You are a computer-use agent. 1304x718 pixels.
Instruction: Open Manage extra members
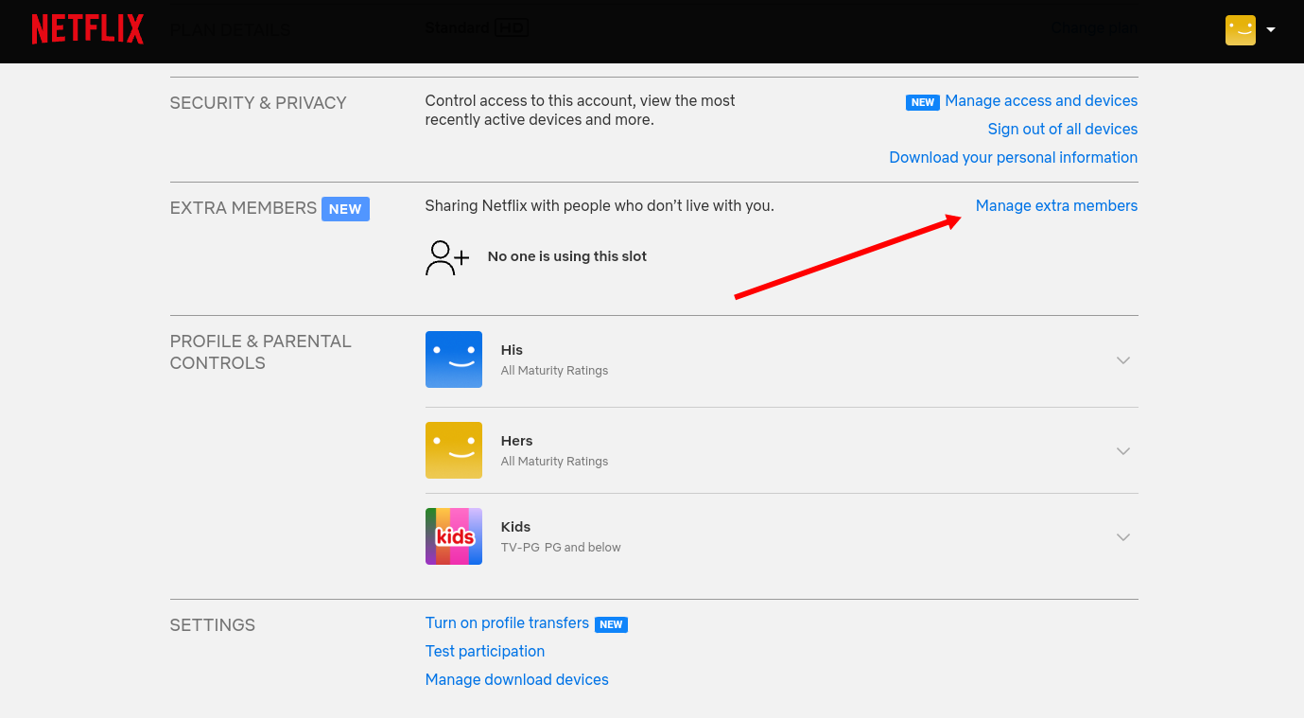click(1056, 205)
